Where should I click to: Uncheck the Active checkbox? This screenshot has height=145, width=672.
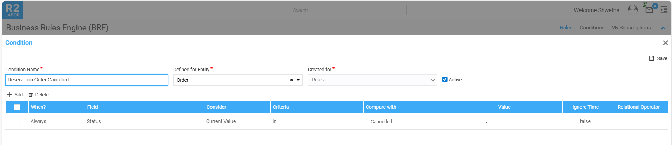click(x=445, y=80)
